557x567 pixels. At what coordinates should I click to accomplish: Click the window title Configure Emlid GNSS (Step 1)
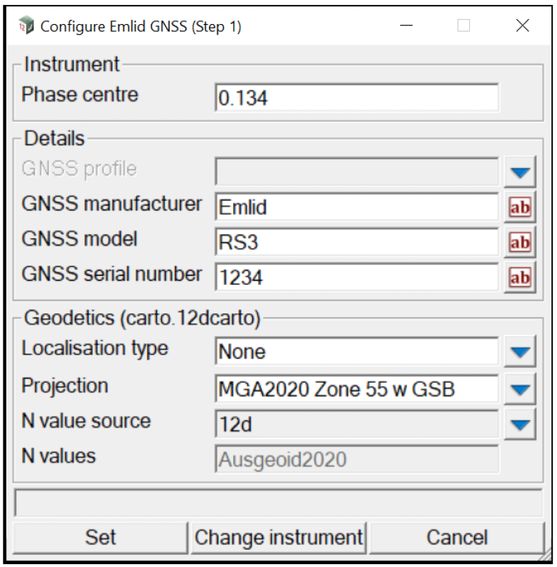(x=140, y=27)
